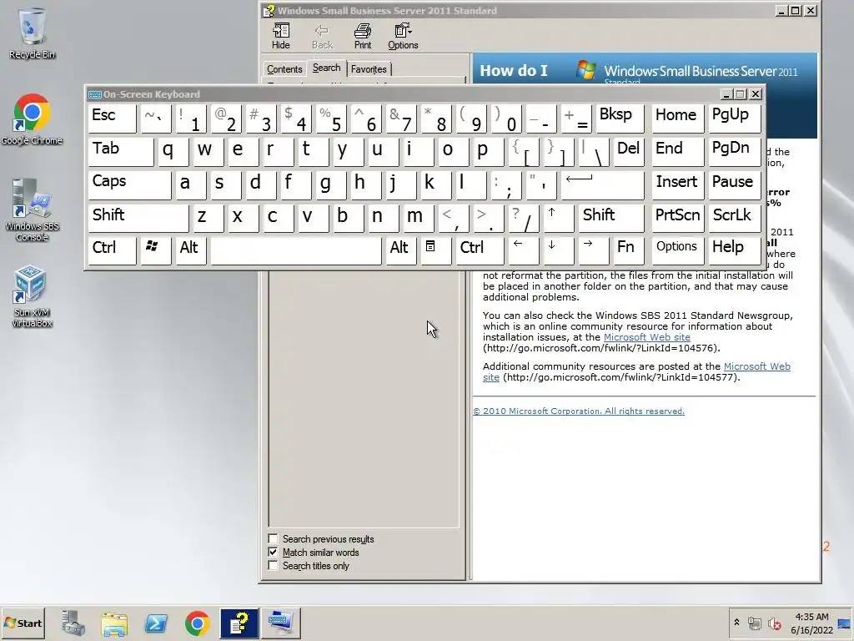Show hidden tray icons arrow
Viewport: 854px width, 641px height.
736,622
